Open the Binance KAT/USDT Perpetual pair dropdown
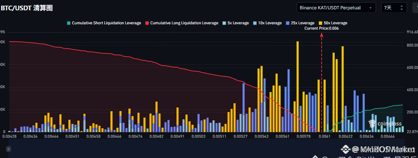 pyautogui.click(x=336, y=8)
